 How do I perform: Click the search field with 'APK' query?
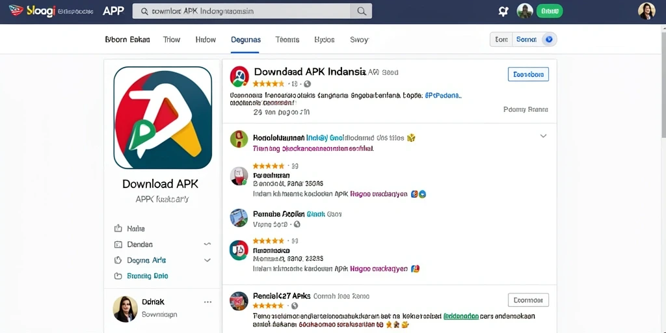(x=241, y=12)
